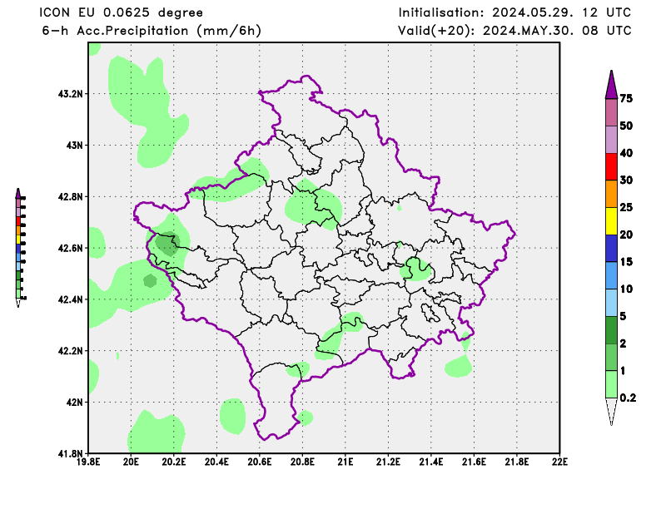The height and width of the screenshot is (514, 666).
Task: Click the '20.6E' longitude label
Action: [260, 462]
